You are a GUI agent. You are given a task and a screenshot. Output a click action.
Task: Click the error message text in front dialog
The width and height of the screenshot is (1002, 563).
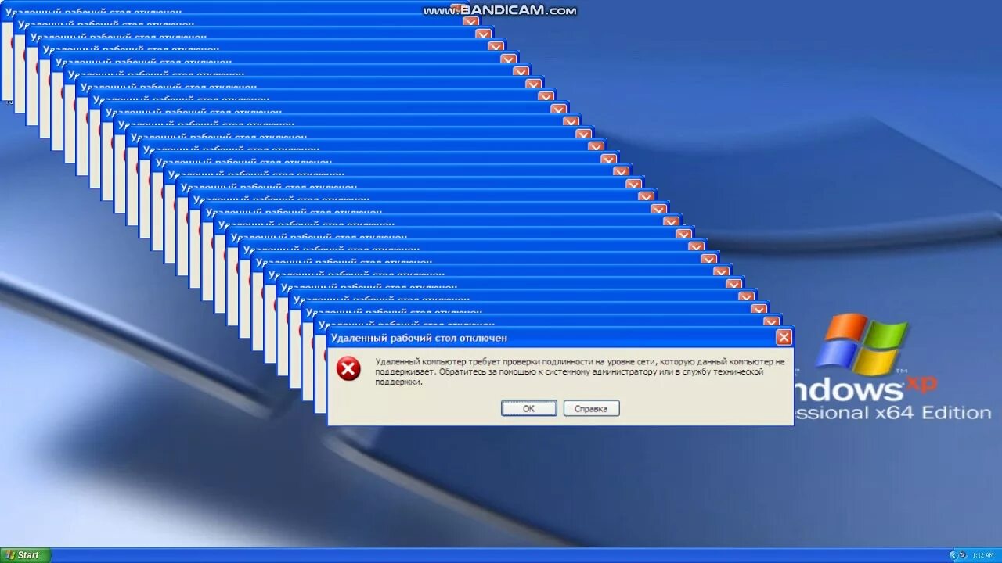[x=580, y=372]
